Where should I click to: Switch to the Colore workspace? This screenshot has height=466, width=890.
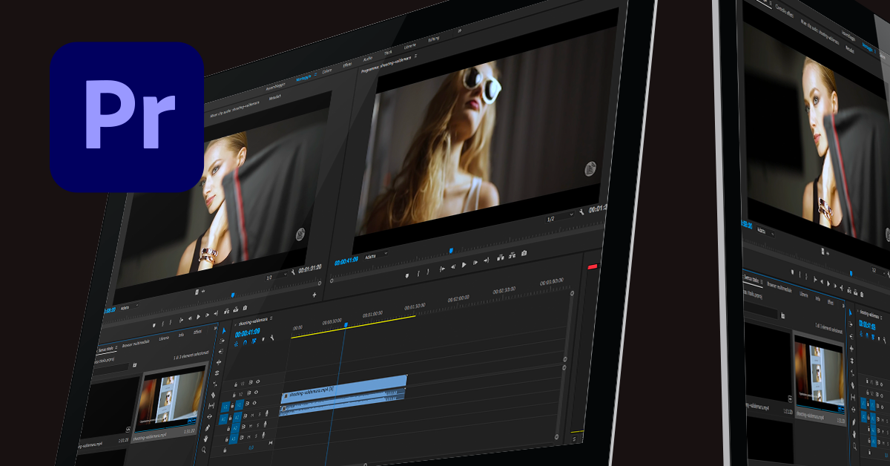tap(327, 71)
